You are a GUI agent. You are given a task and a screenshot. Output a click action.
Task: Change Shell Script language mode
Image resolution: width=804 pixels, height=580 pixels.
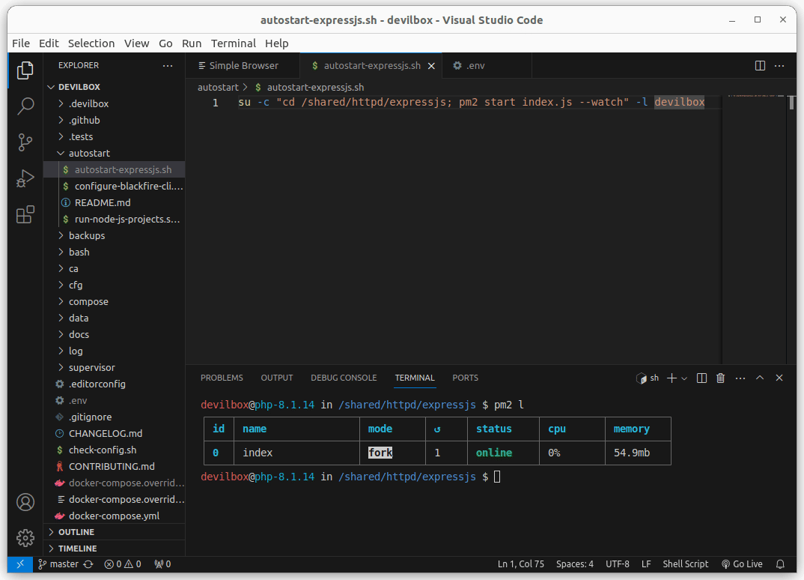[x=685, y=564]
